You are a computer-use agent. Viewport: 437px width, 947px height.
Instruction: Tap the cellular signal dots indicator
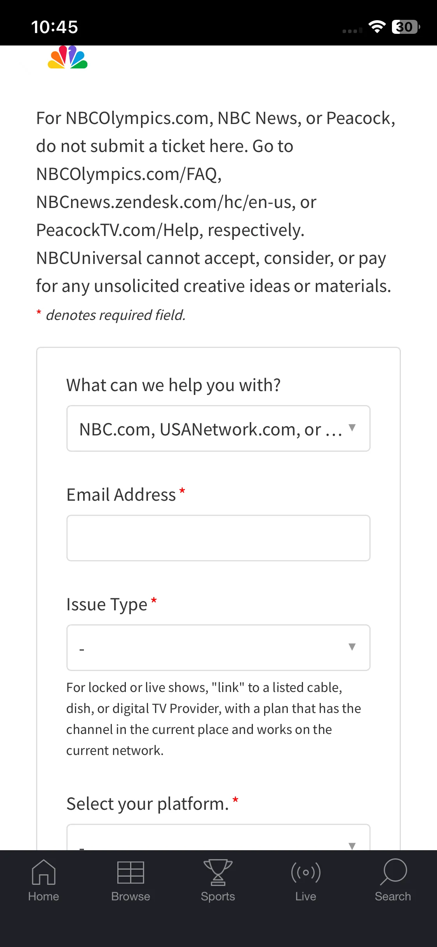[x=352, y=30]
